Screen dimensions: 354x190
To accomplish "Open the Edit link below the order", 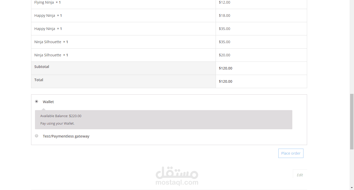I will (300, 175).
